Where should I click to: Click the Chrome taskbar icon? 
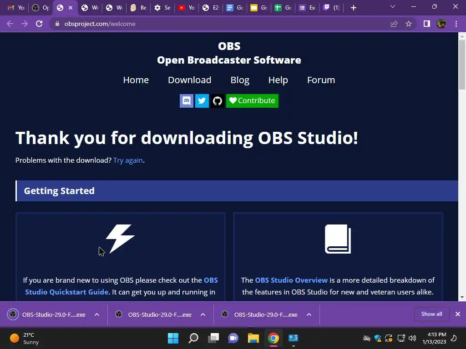tap(274, 338)
